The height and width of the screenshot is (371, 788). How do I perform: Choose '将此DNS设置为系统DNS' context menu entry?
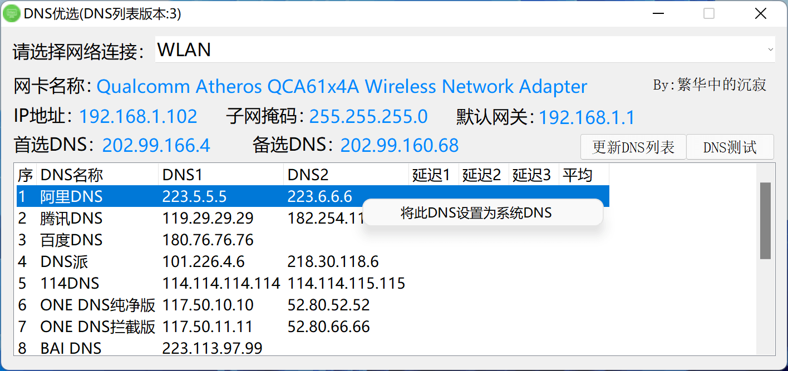pyautogui.click(x=476, y=213)
